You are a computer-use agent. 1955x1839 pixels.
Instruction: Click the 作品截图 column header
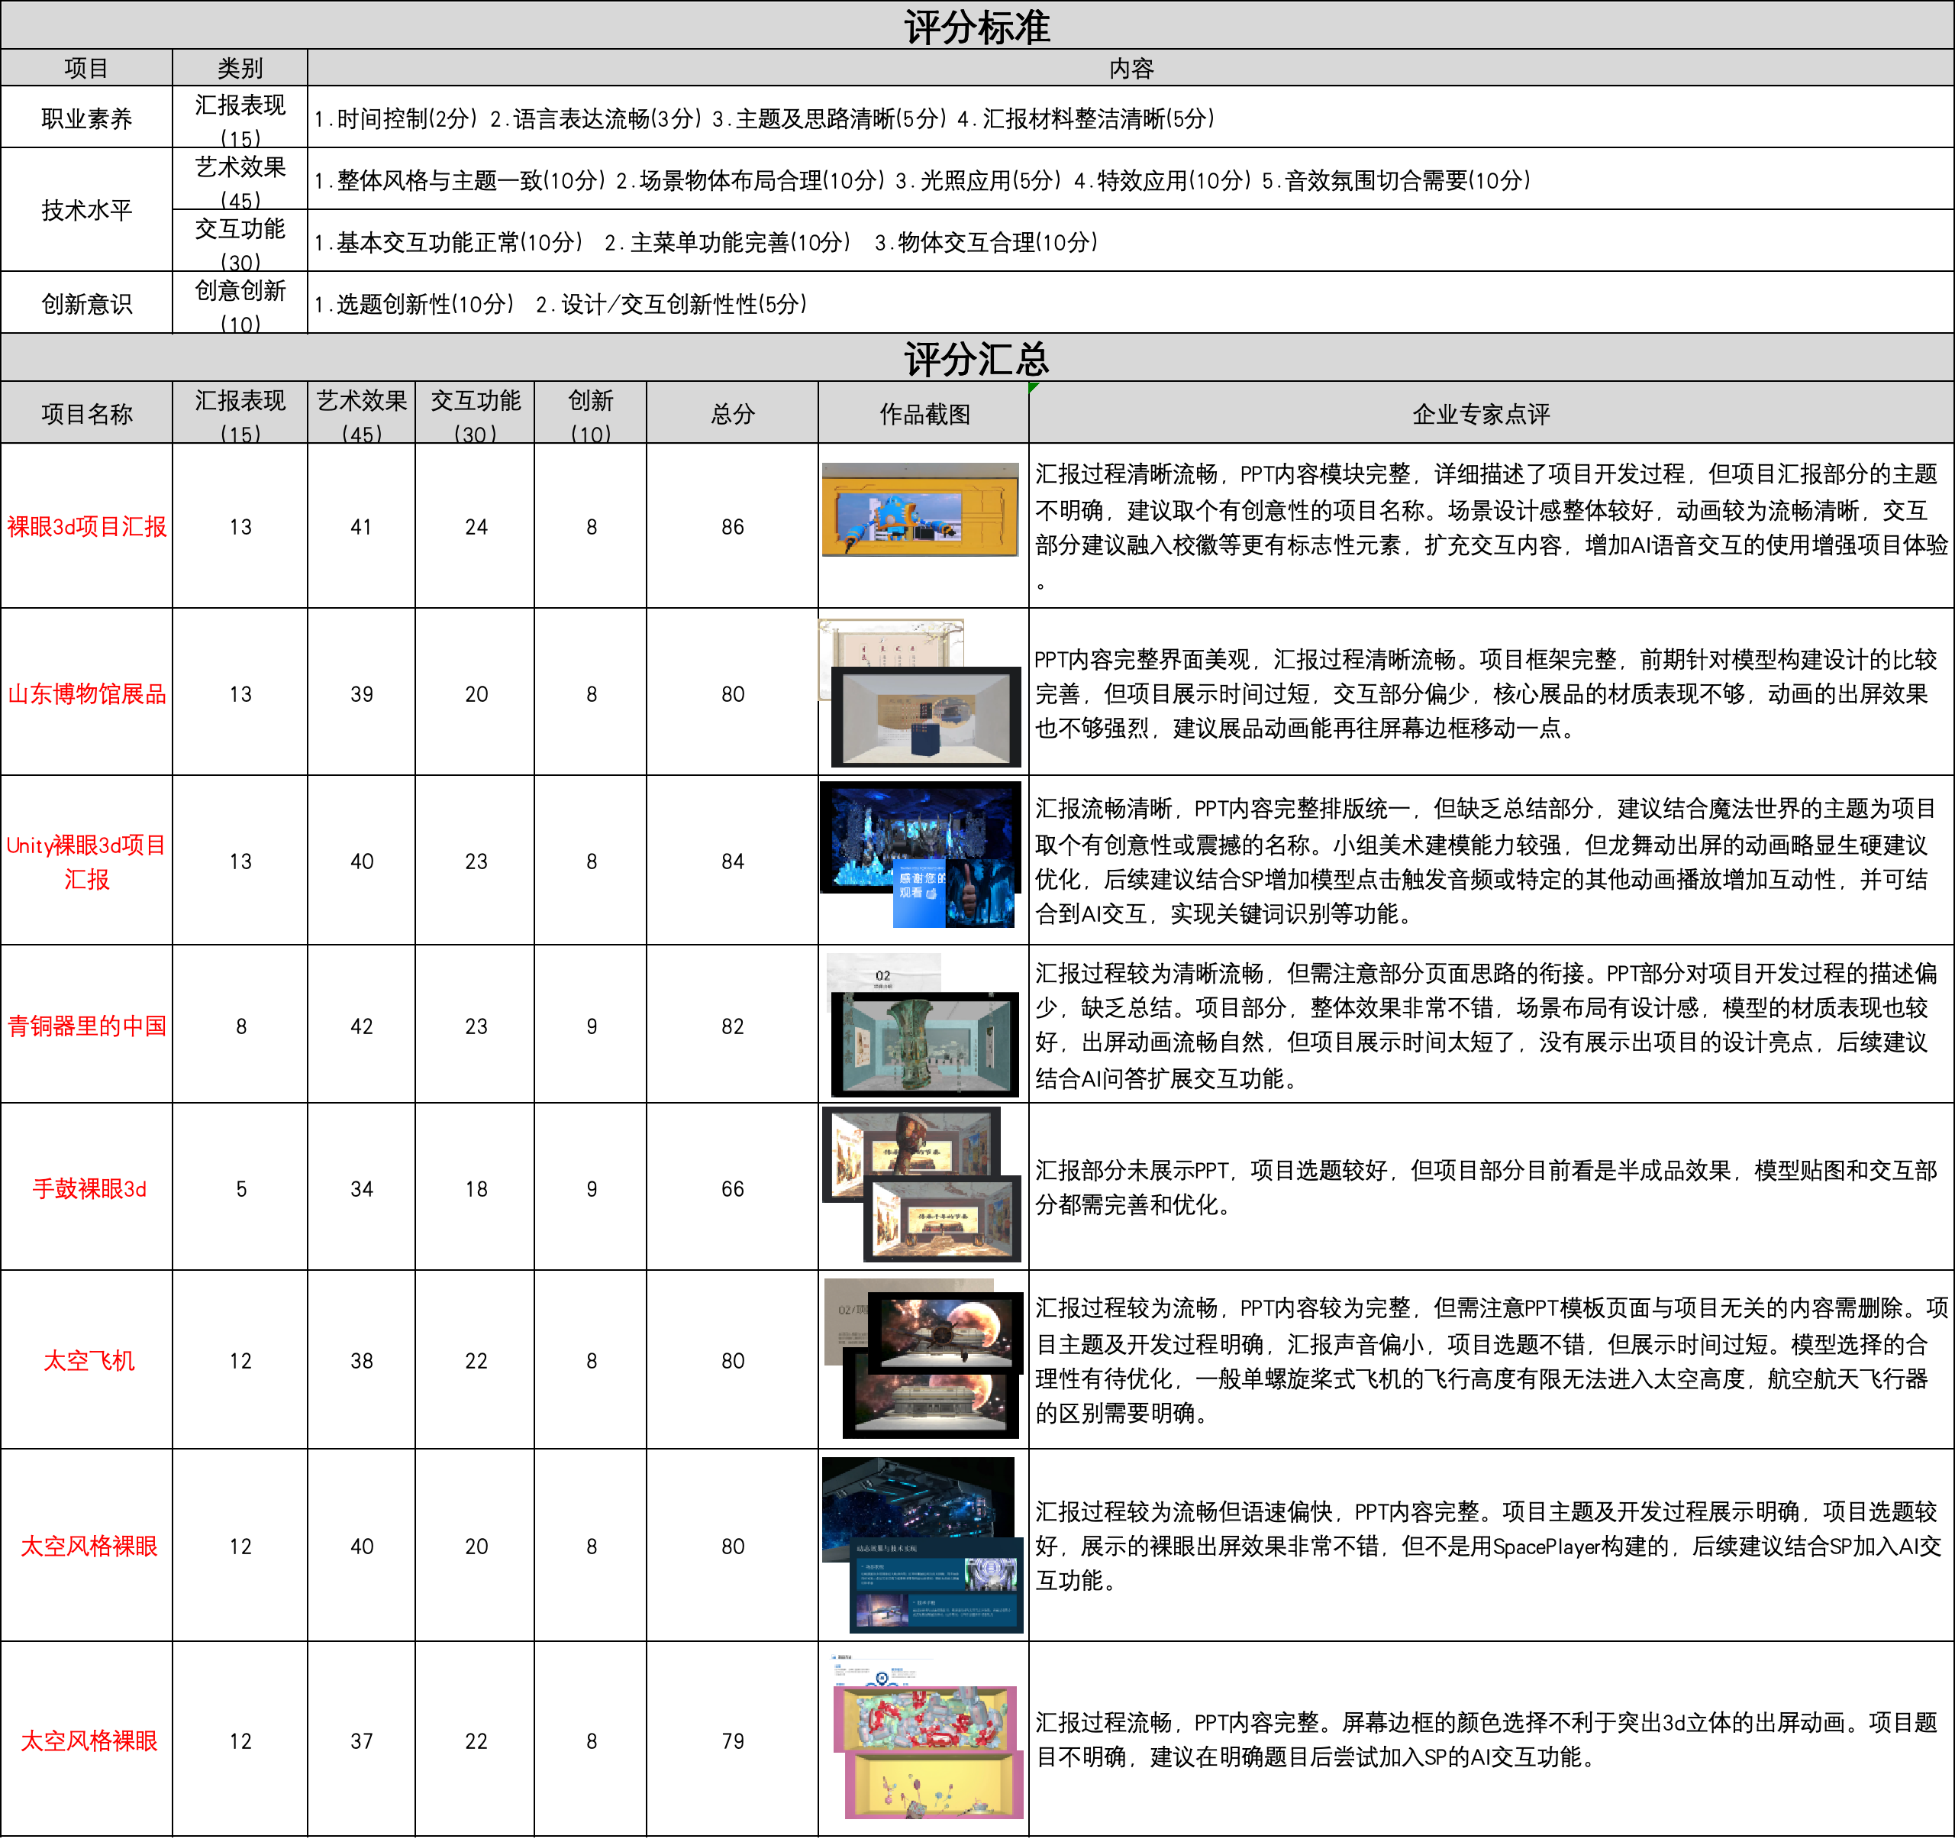pos(924,413)
